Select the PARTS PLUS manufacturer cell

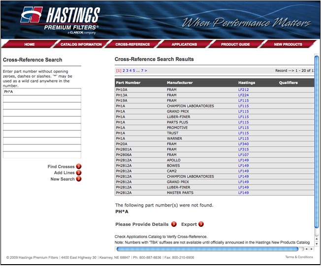click(178, 122)
